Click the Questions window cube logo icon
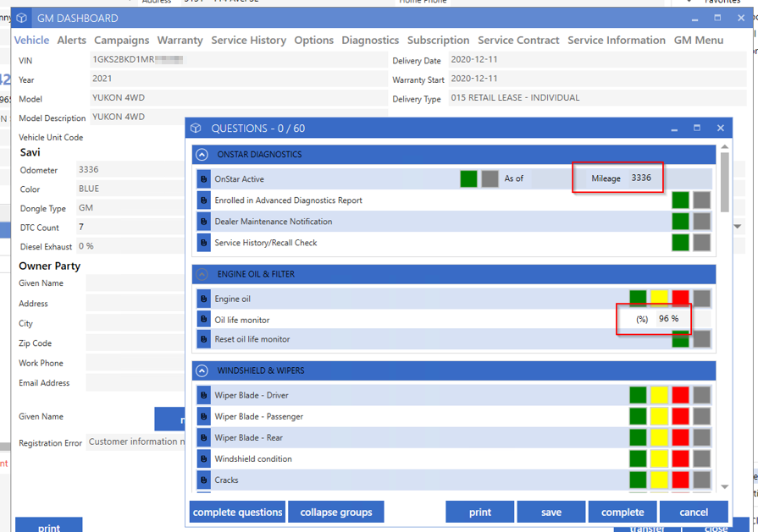Viewport: 758px width, 532px height. coord(196,128)
